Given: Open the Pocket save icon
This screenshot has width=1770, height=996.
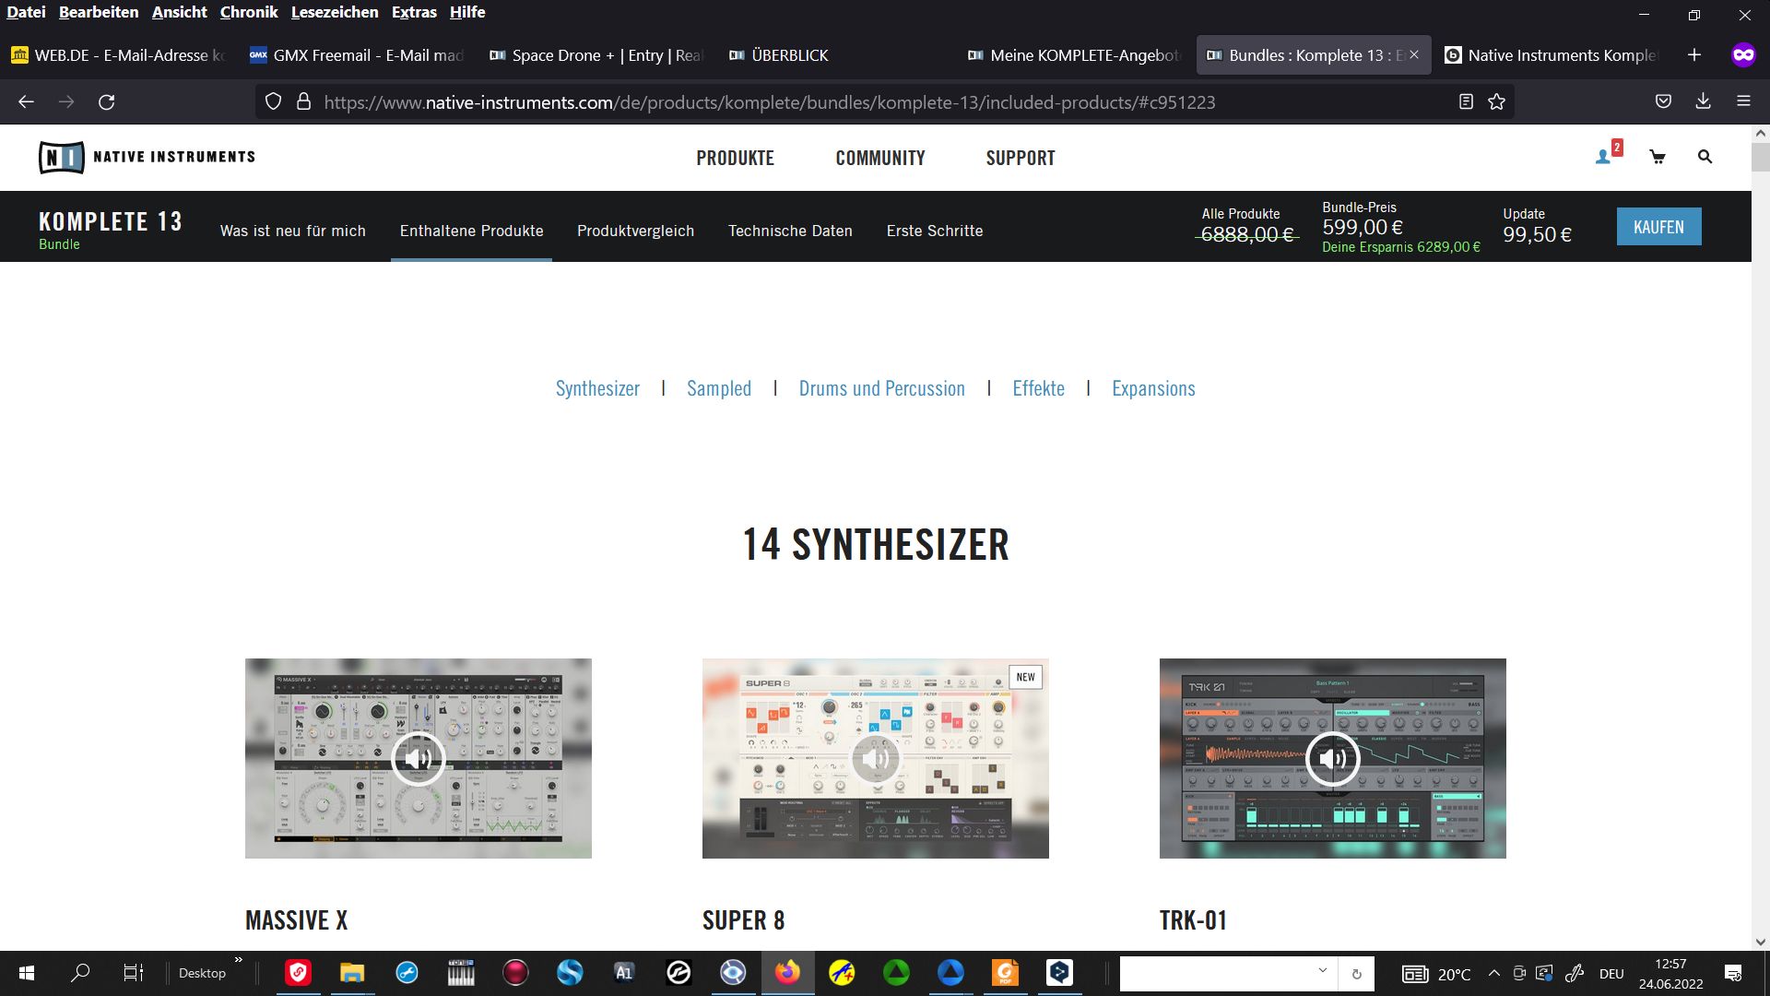Looking at the screenshot, I should (1663, 101).
